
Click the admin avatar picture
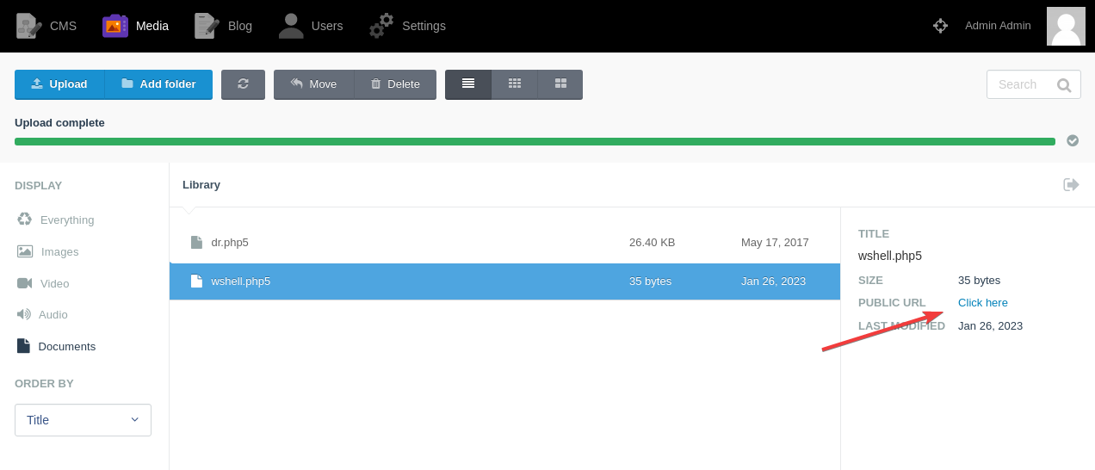pos(1066,26)
